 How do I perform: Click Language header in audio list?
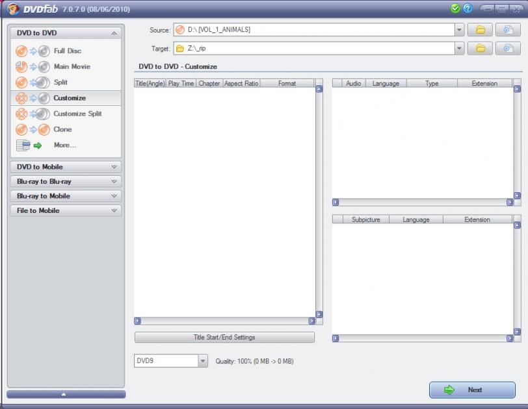click(386, 83)
